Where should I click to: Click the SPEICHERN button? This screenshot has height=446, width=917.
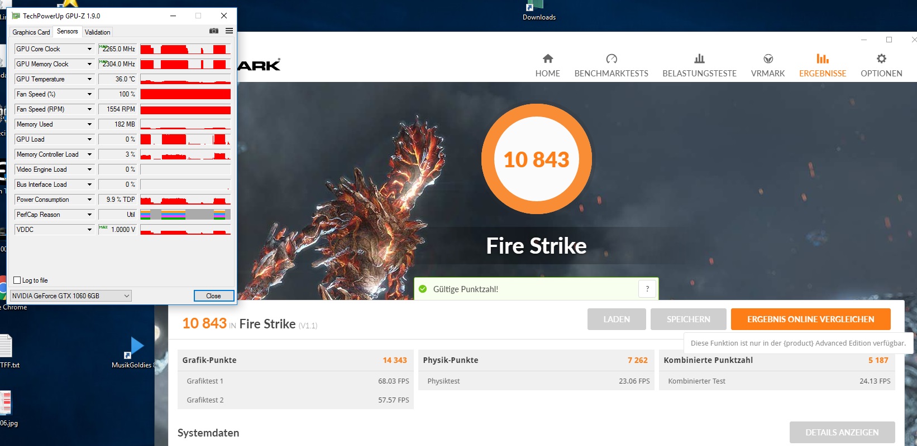(689, 319)
